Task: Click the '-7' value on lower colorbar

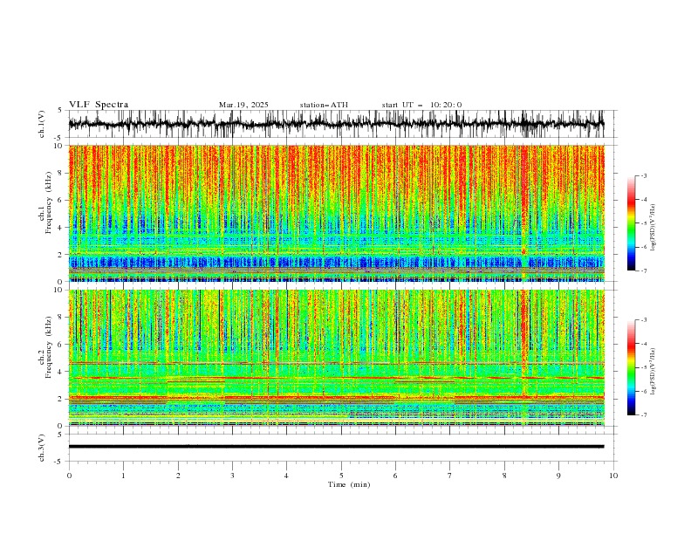Action: pyautogui.click(x=644, y=414)
